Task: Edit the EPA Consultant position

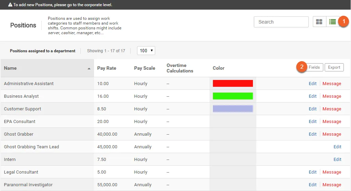Action: pyautogui.click(x=312, y=121)
